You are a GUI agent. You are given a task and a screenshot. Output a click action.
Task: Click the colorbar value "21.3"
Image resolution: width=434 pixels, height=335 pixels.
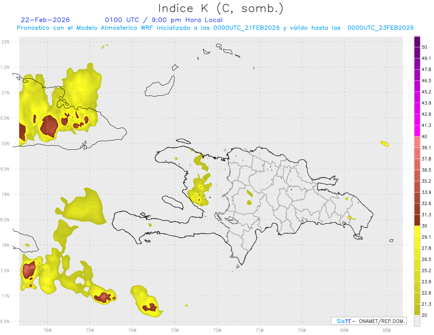[x=426, y=304]
